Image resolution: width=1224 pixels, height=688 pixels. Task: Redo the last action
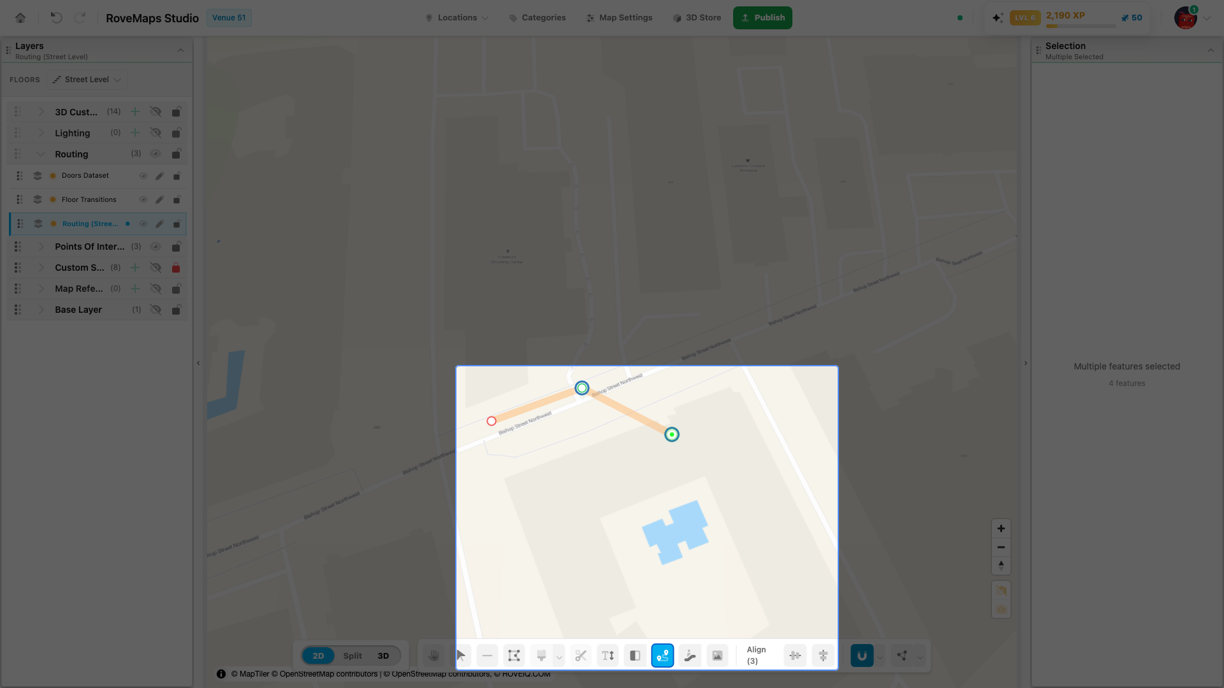(80, 18)
